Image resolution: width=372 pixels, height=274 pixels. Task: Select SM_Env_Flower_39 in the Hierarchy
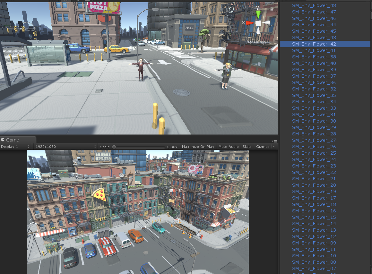point(325,70)
